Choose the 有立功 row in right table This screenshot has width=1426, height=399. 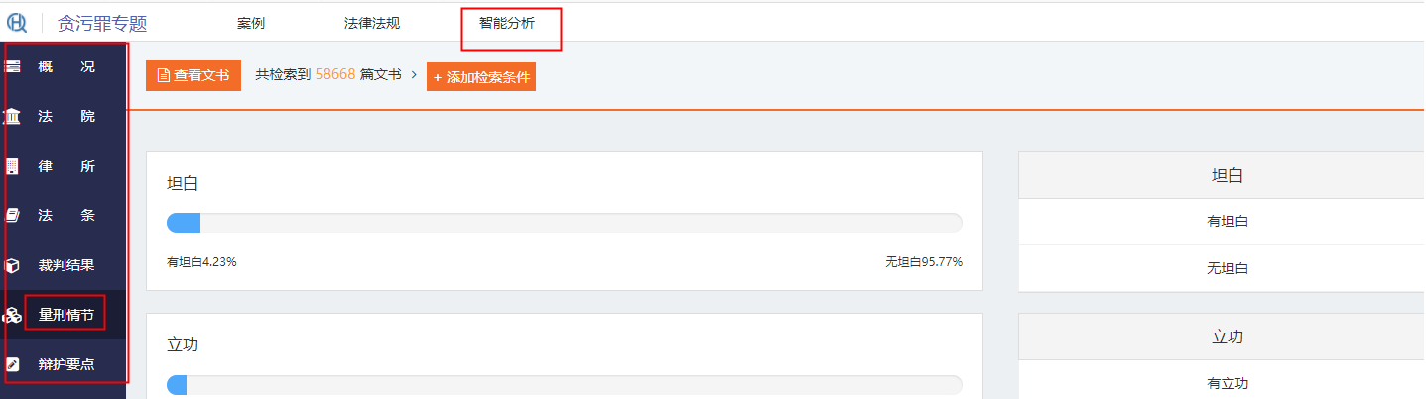pos(1227,384)
